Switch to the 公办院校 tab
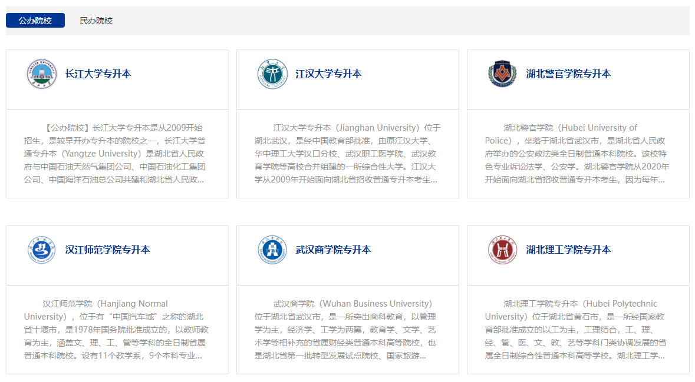Viewport: 695px width, 382px height. [x=35, y=21]
